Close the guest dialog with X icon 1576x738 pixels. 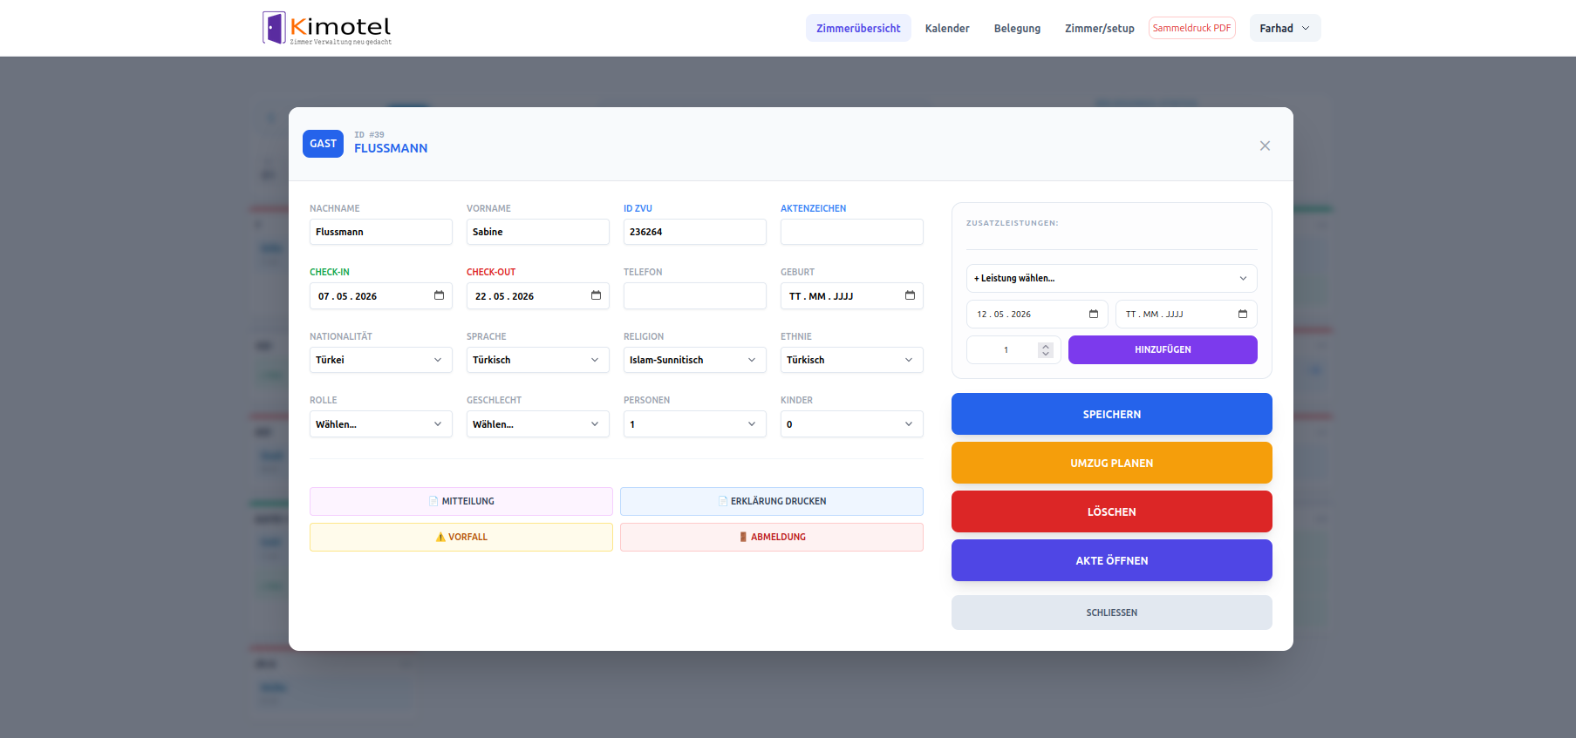tap(1265, 146)
